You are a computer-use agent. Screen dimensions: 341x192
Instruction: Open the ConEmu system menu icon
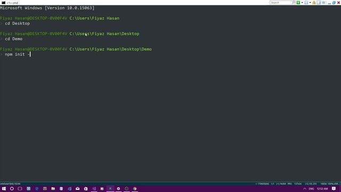pyautogui.click(x=323, y=3)
